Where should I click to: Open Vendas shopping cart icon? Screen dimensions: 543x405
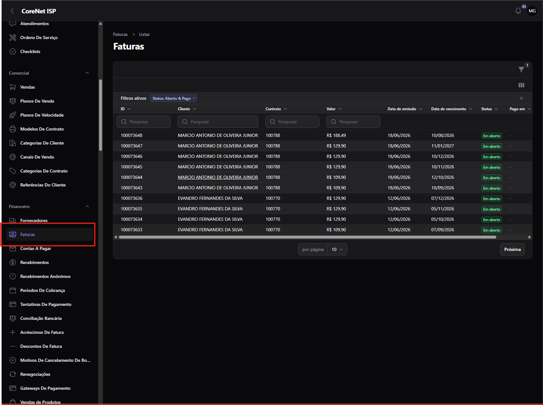coord(13,87)
